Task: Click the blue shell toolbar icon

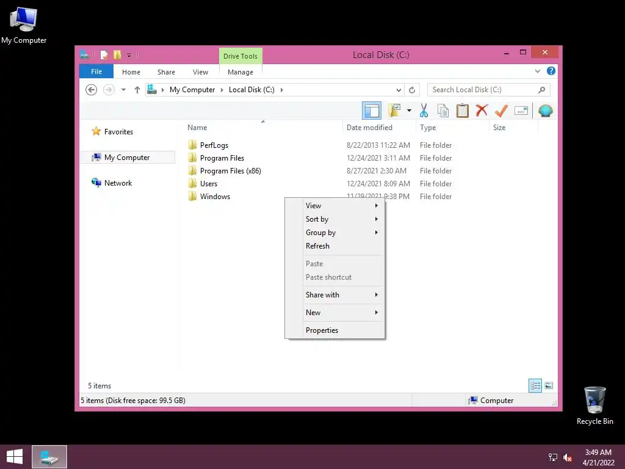Action: (x=545, y=111)
